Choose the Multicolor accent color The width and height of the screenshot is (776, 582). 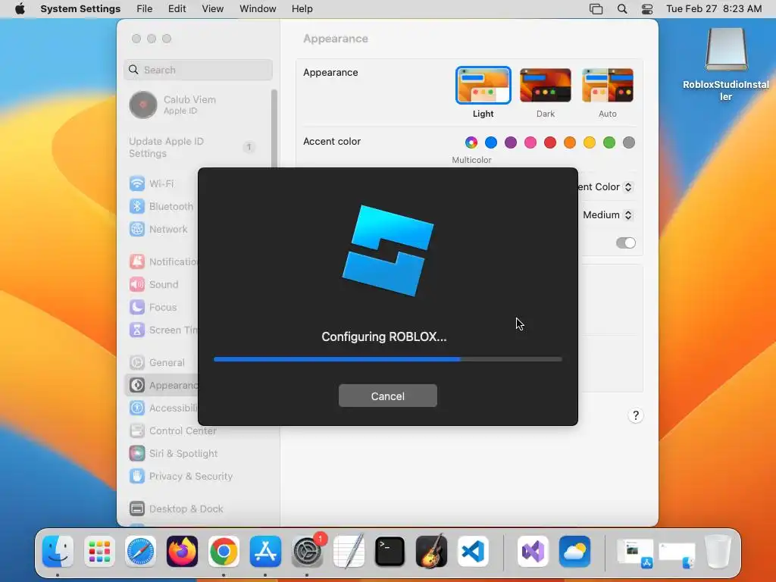point(471,142)
